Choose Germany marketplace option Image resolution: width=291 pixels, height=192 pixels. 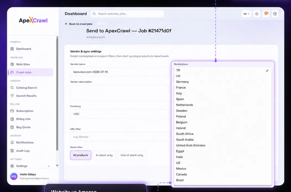click(x=222, y=82)
